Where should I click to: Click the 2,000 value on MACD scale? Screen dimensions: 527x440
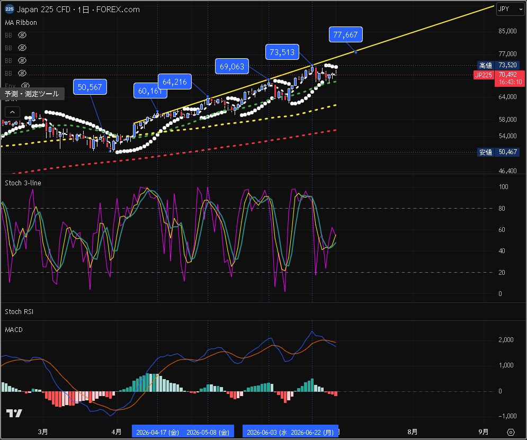click(506, 340)
